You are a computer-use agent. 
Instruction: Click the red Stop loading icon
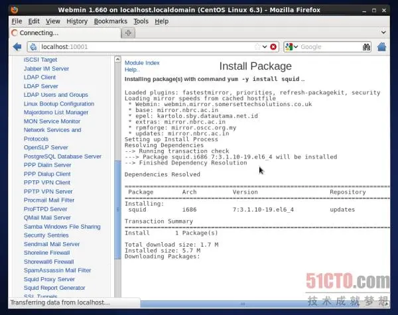[x=273, y=46]
